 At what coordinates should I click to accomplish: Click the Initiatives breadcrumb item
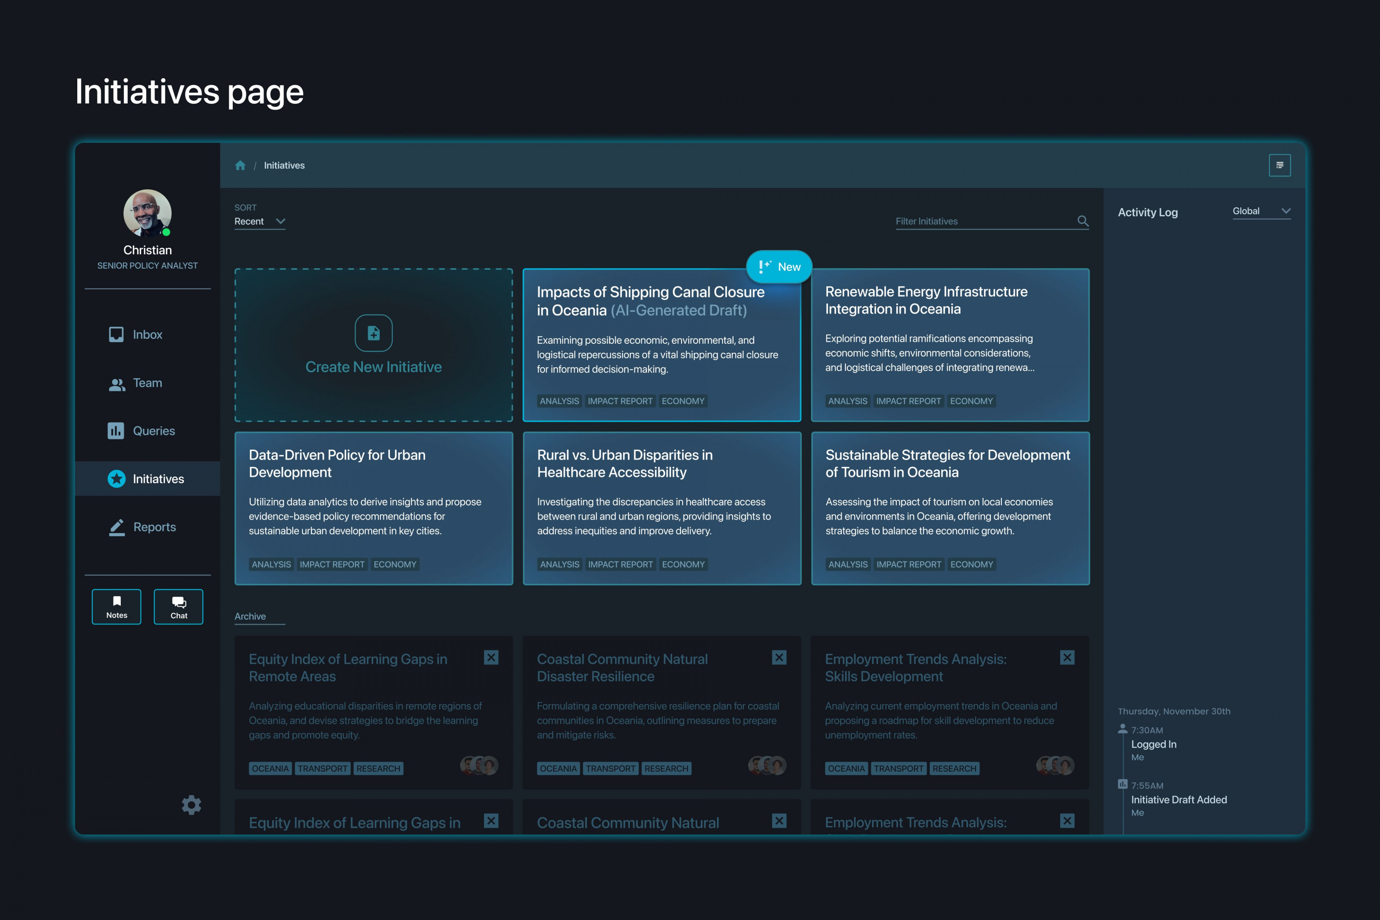pyautogui.click(x=284, y=165)
